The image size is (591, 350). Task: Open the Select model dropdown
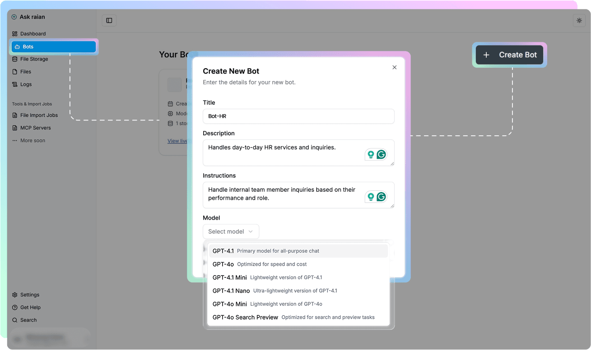click(231, 231)
